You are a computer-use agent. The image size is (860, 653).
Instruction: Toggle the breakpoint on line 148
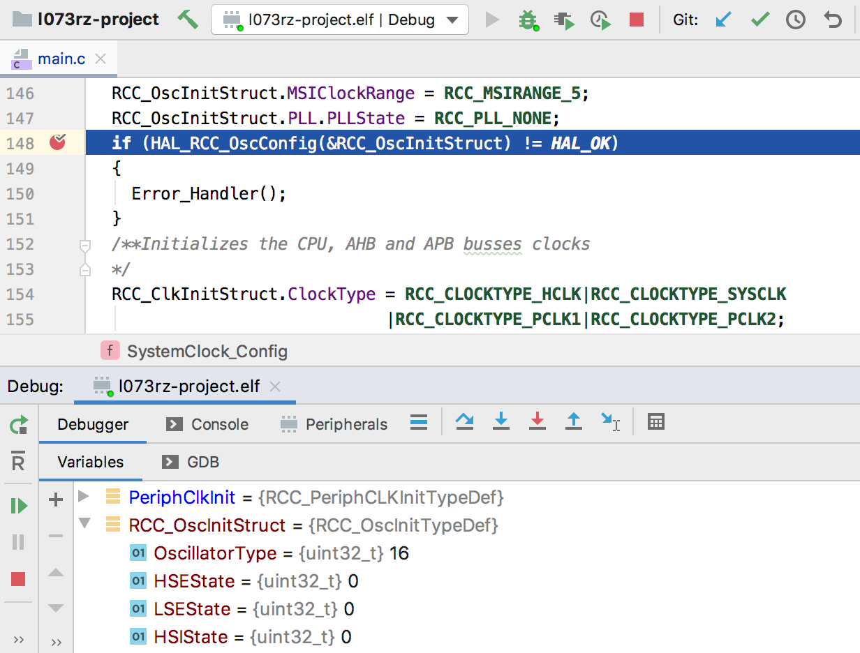57,143
